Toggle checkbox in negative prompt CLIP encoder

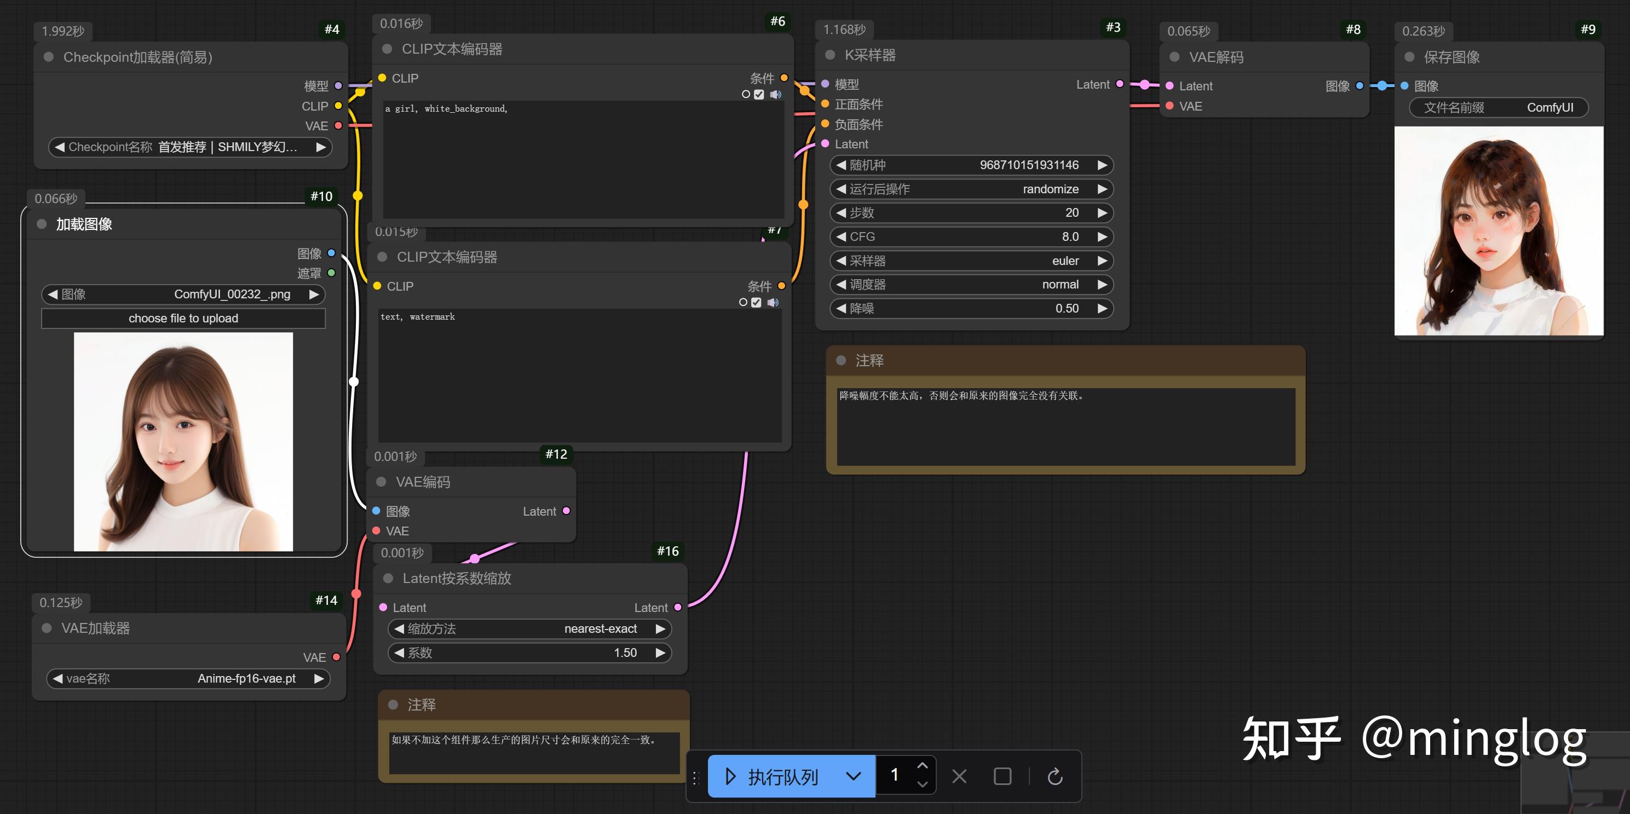(x=756, y=302)
